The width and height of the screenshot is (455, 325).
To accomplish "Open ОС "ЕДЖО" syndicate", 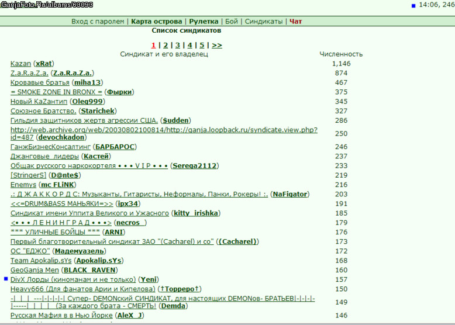I will (x=30, y=251).
